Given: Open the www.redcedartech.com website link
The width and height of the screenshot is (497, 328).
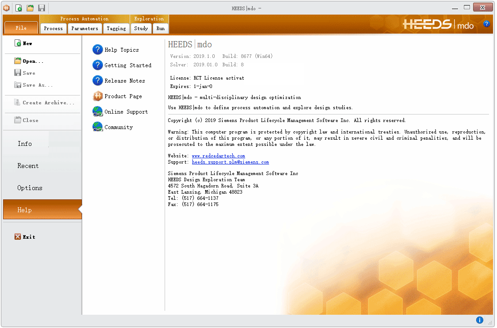Looking at the screenshot, I should pyautogui.click(x=218, y=156).
